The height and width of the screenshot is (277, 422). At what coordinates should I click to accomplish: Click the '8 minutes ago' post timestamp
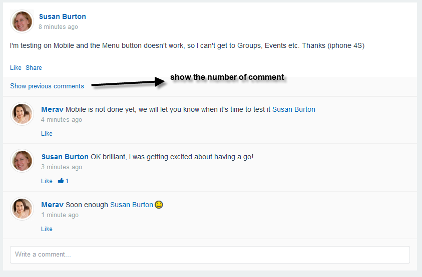point(58,27)
